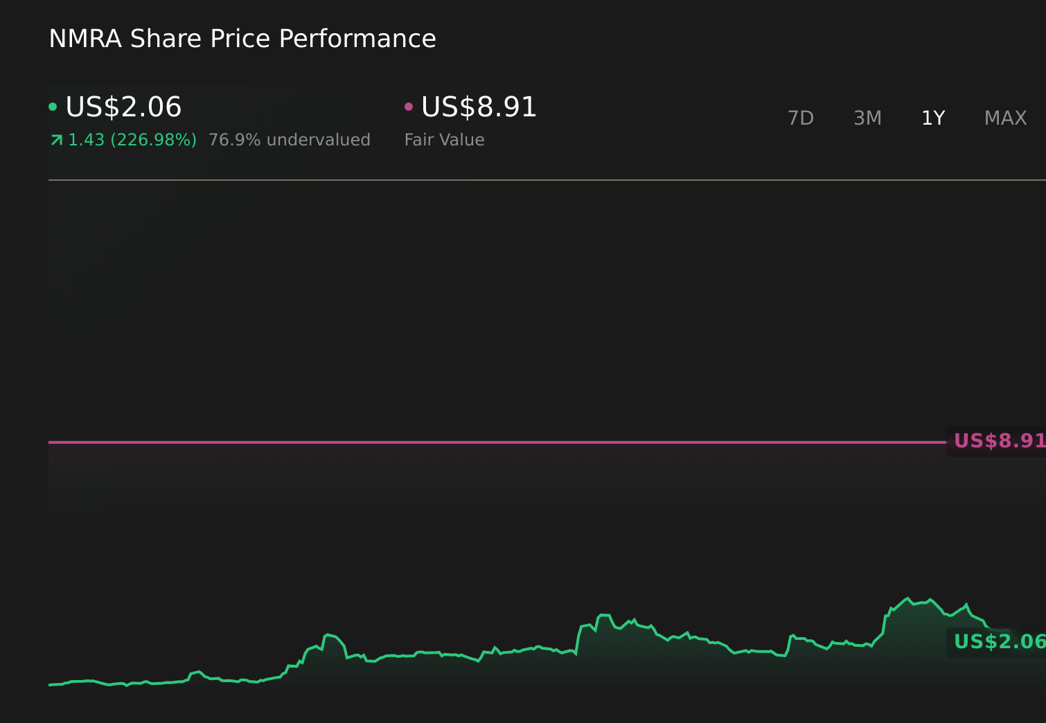
Task: Select the US$8.91 label on the chart edge
Action: click(998, 440)
